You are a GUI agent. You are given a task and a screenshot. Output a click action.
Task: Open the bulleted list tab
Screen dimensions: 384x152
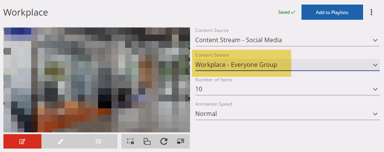point(98,141)
